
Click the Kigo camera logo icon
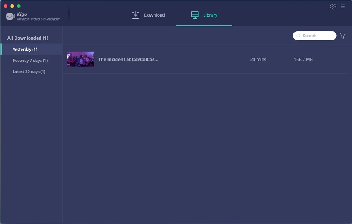(11, 16)
